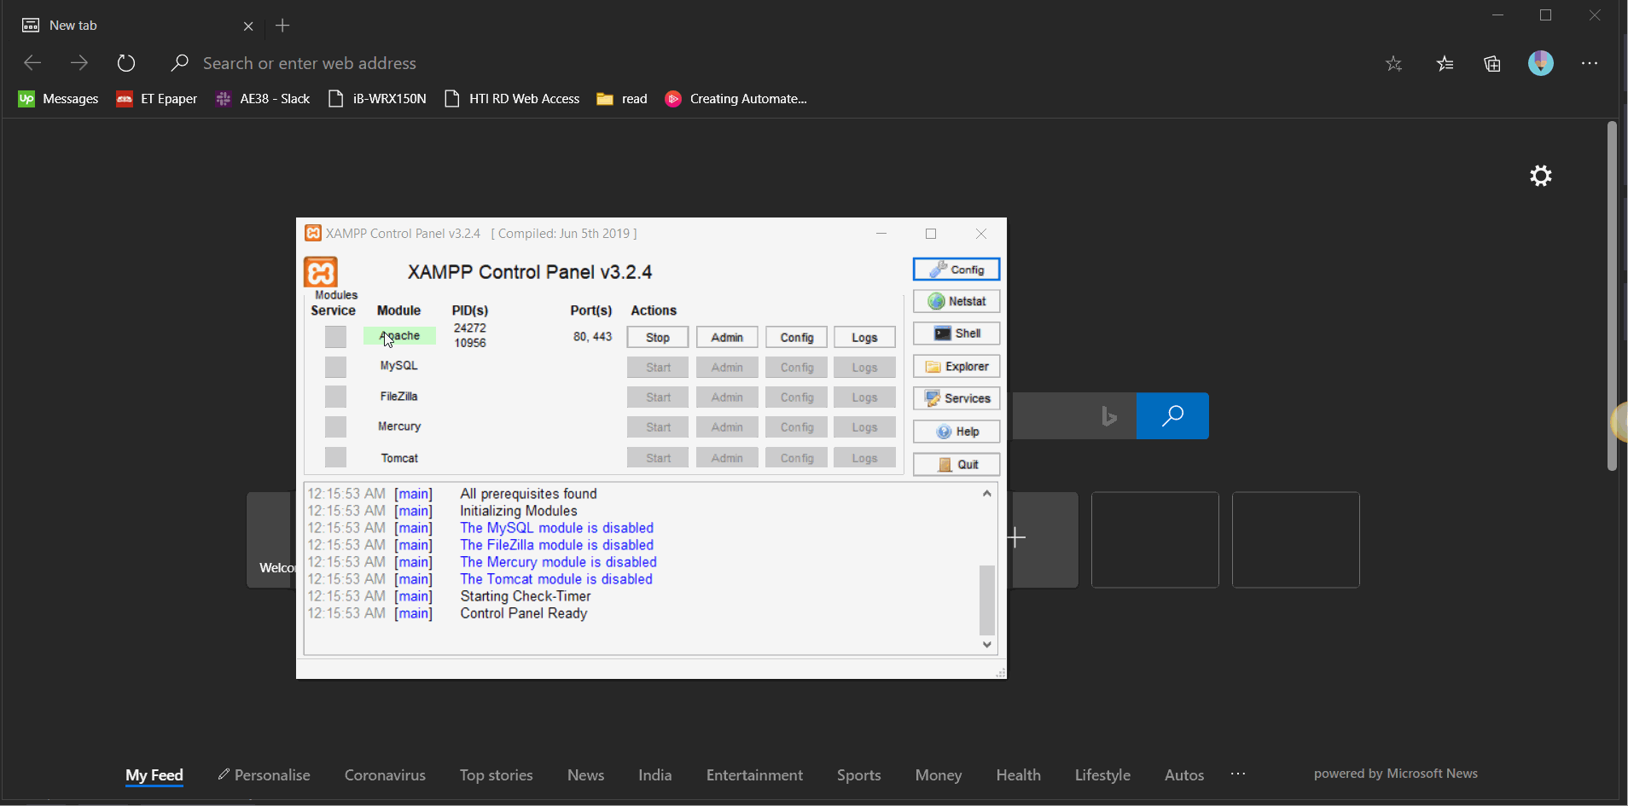
Task: Show more feed categories ellipsis
Action: (x=1238, y=774)
